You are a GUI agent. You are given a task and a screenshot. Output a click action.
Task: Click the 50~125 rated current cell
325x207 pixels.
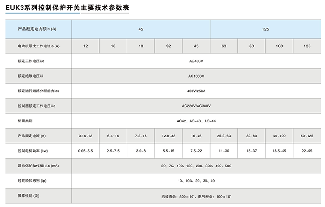[x=306, y=135]
